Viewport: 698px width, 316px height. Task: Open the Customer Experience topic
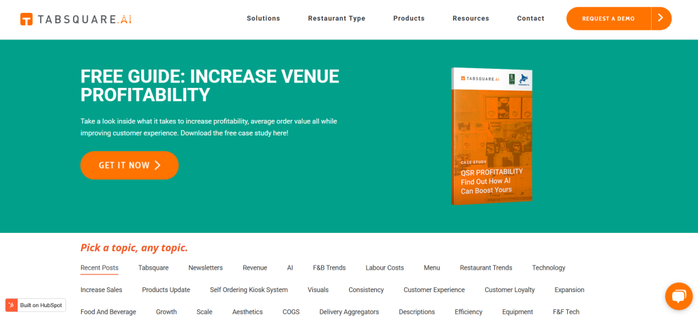pos(434,289)
